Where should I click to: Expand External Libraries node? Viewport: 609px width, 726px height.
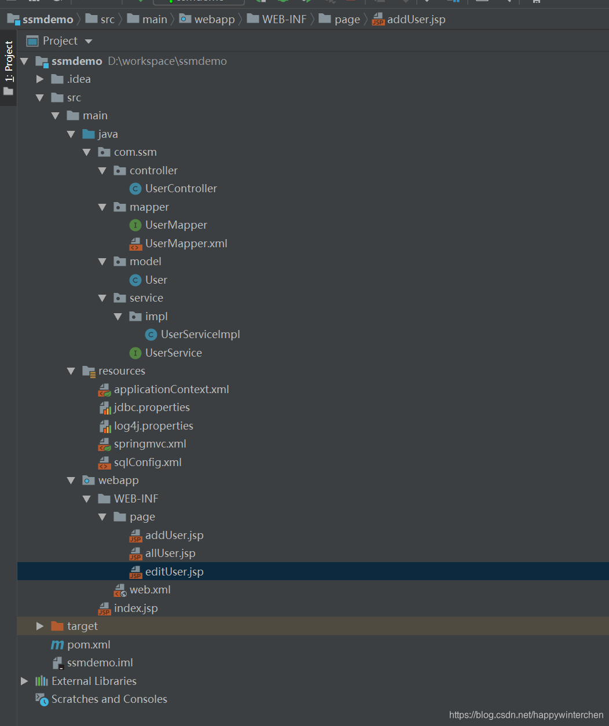point(24,681)
